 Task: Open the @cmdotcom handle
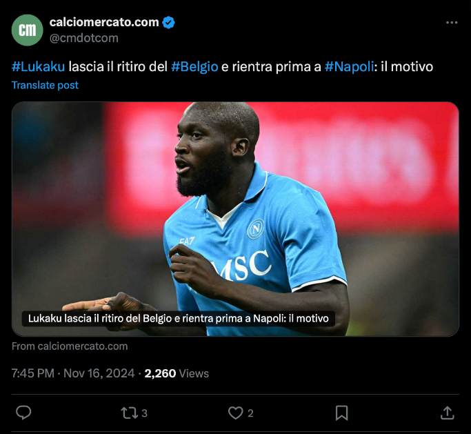[84, 38]
